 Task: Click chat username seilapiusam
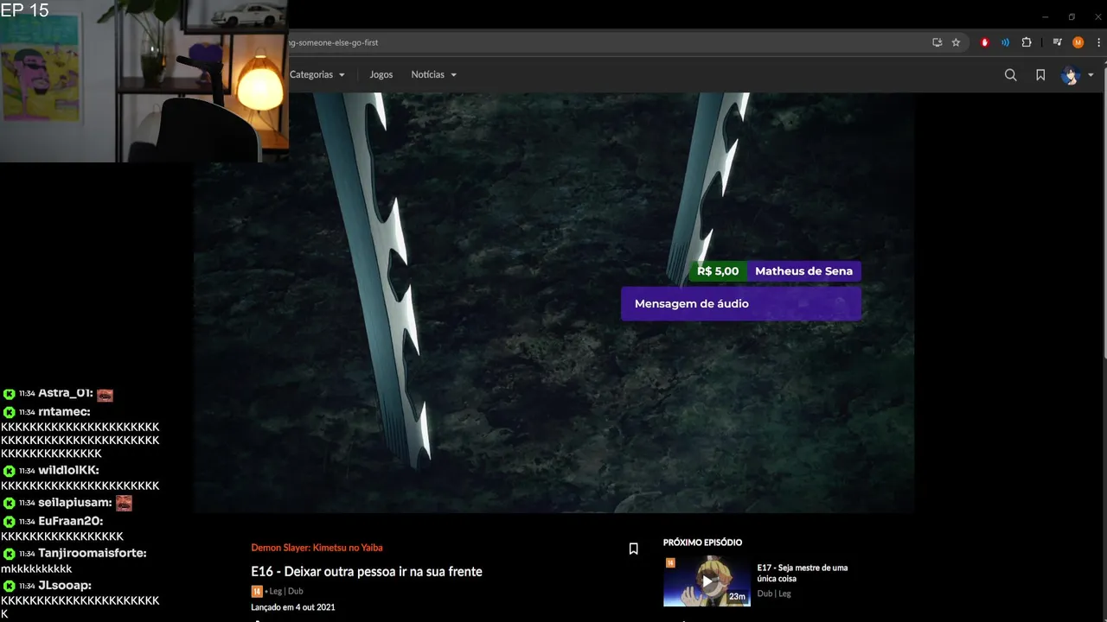pos(75,503)
